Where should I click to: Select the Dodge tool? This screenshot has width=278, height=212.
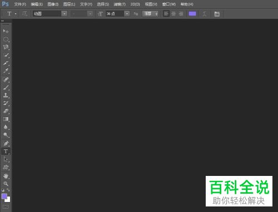point(6,135)
